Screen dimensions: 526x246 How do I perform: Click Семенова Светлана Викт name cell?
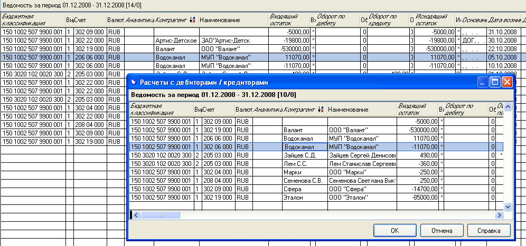(x=362, y=181)
